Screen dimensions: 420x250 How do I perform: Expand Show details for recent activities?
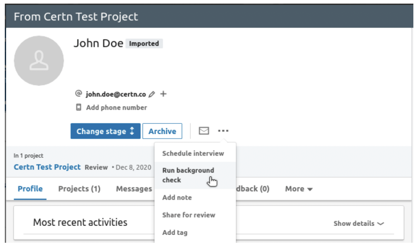(358, 224)
